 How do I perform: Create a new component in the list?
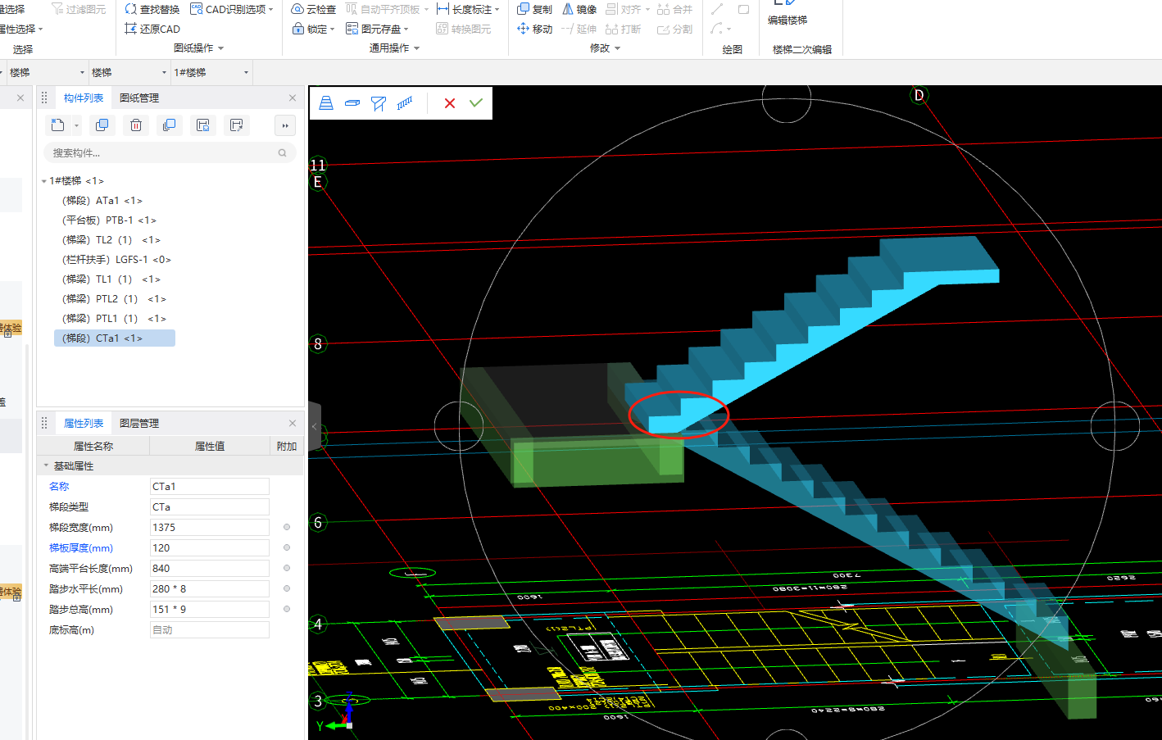click(x=57, y=125)
